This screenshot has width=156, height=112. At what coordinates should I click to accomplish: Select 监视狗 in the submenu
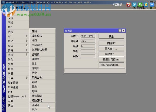42,54
